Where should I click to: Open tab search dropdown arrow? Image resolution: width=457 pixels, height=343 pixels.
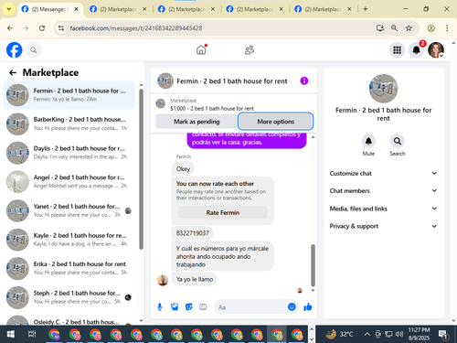(x=9, y=9)
